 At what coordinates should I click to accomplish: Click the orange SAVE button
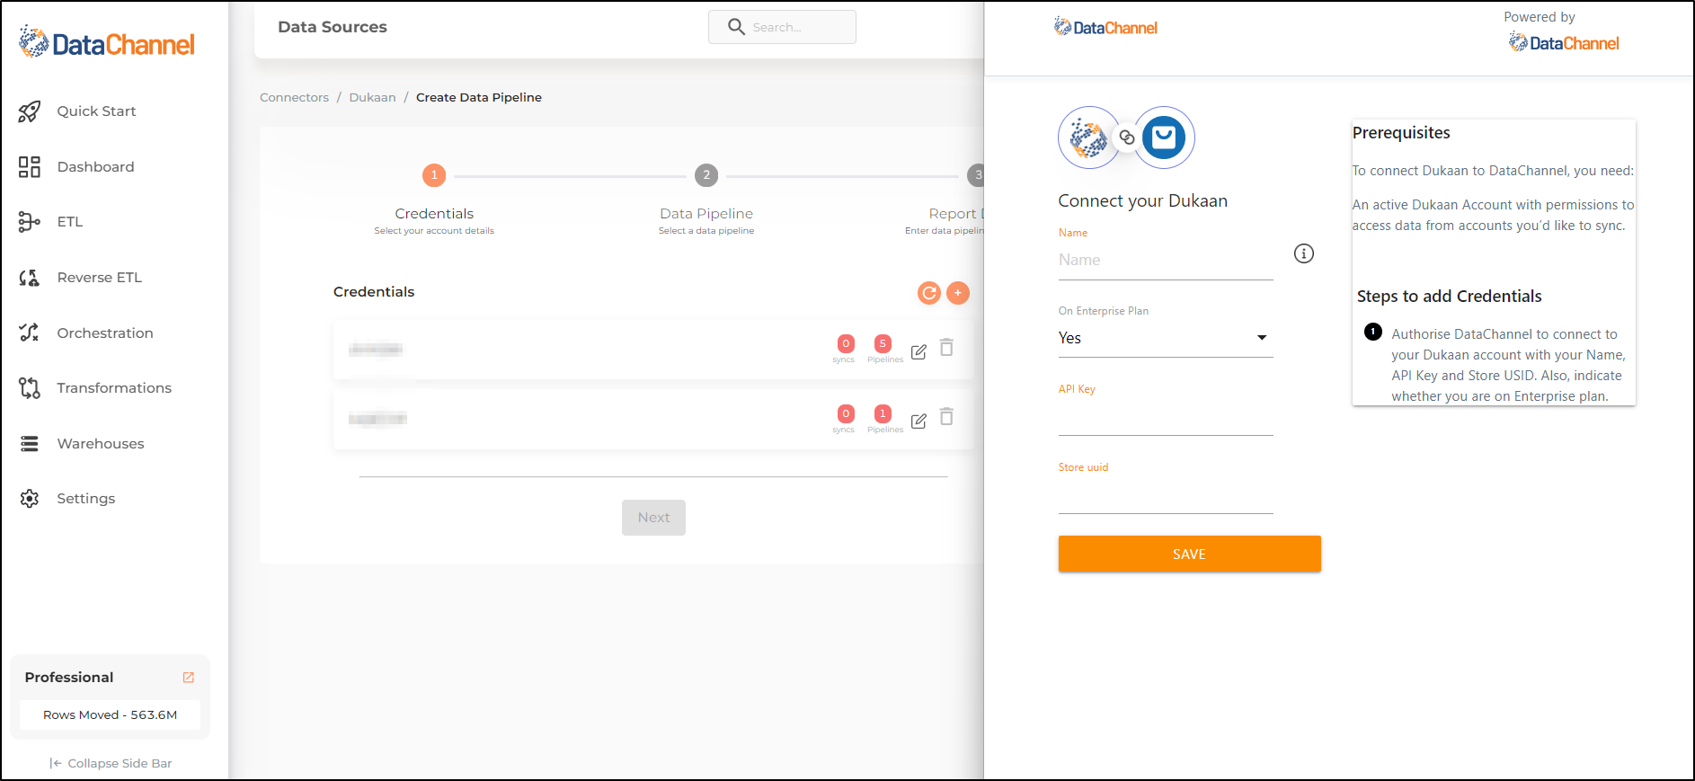(x=1189, y=555)
